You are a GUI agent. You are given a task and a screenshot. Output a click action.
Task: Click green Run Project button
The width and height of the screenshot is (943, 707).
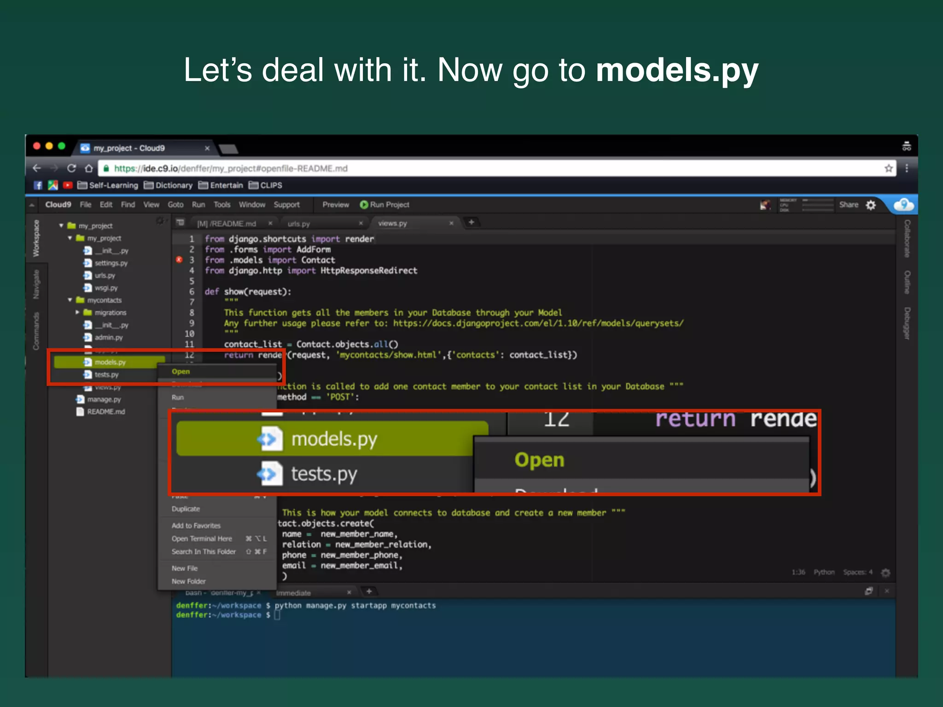384,205
